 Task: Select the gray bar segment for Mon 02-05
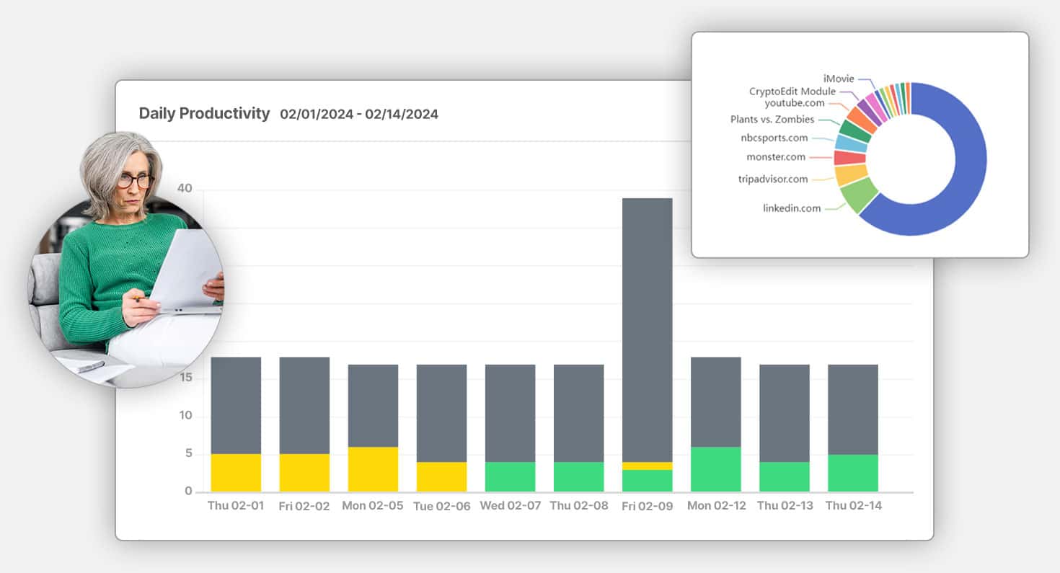pyautogui.click(x=373, y=406)
